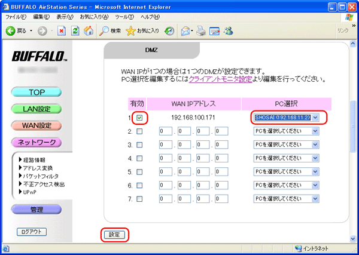
Task: Open Back button history dropdown arrow
Action: click(x=31, y=31)
